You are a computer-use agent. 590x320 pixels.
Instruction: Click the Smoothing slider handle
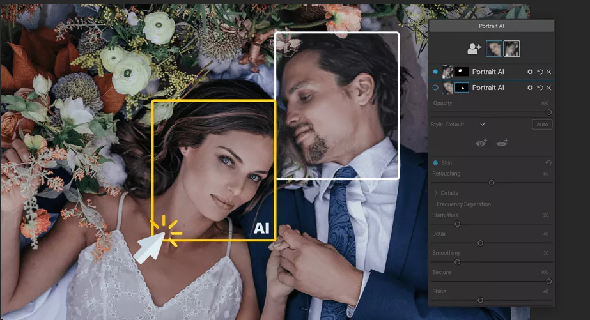(457, 262)
